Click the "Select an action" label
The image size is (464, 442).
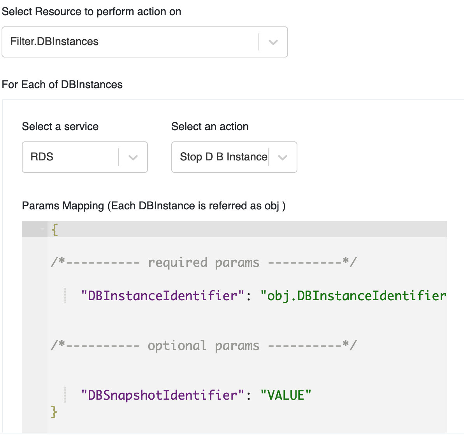(210, 127)
